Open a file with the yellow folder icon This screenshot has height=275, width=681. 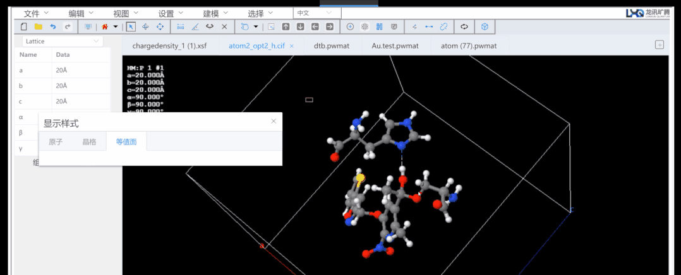click(x=38, y=27)
